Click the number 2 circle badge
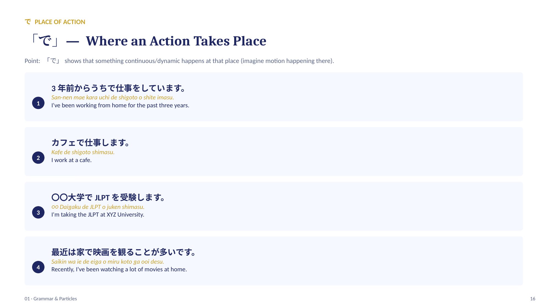The width and height of the screenshot is (548, 308). pos(38,158)
